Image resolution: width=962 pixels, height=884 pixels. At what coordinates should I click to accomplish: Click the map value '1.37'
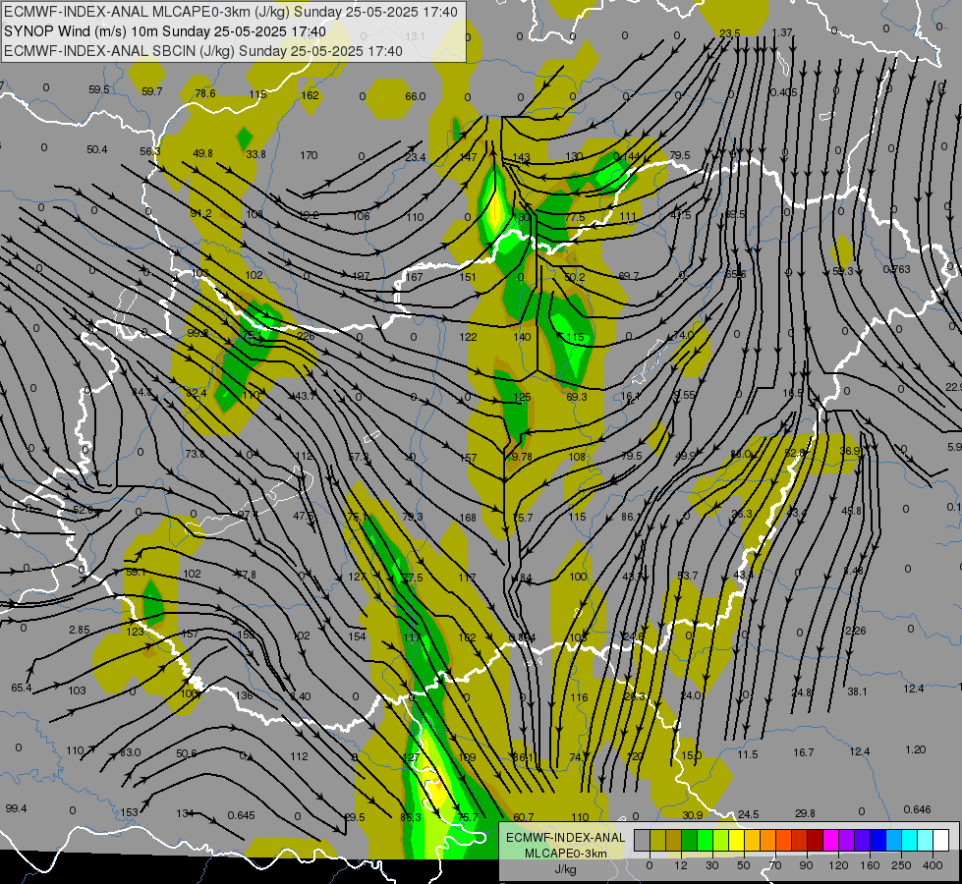click(782, 32)
